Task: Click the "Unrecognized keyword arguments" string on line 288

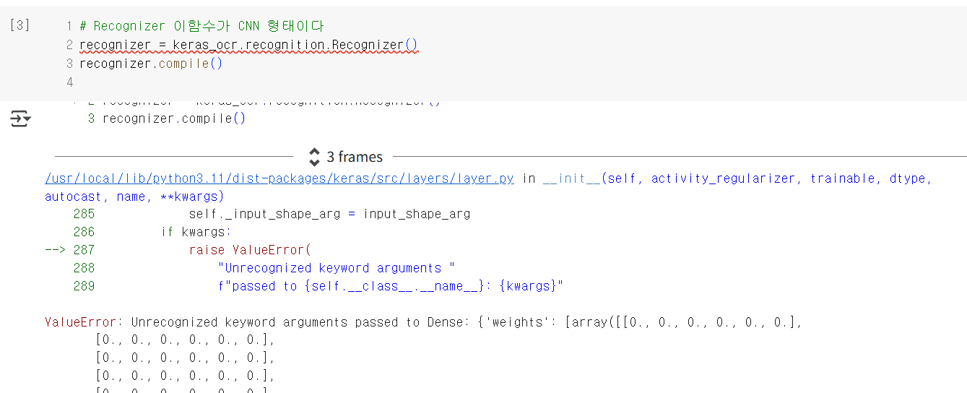Action: point(336,268)
